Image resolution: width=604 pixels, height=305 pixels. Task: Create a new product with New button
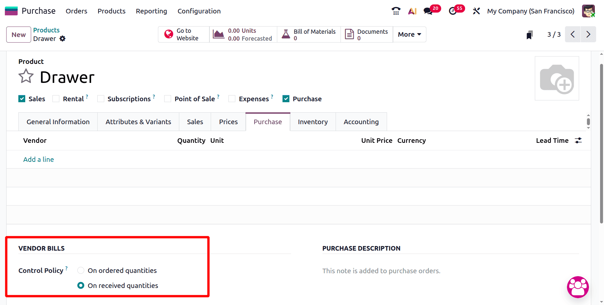(18, 34)
